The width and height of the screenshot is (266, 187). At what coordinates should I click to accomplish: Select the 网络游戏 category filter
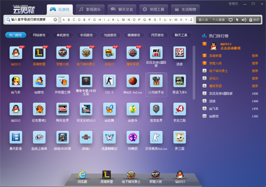click(39, 35)
